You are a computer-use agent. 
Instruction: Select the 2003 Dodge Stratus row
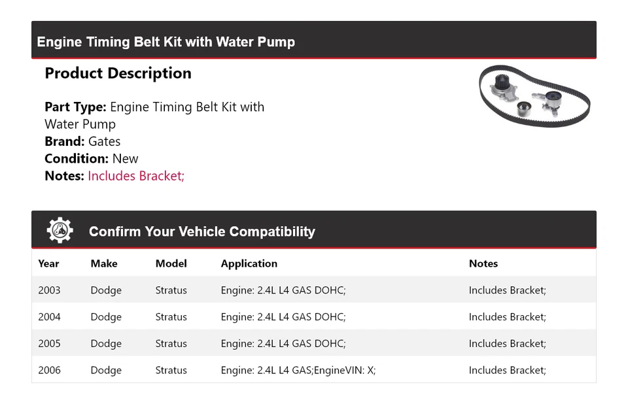(x=313, y=290)
